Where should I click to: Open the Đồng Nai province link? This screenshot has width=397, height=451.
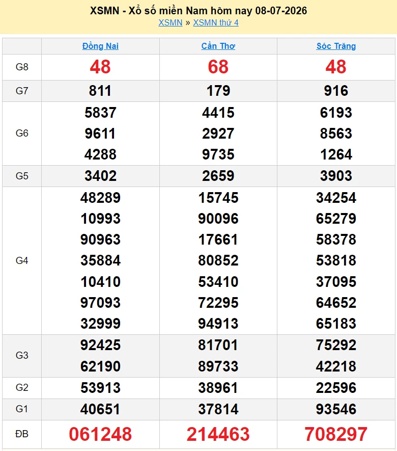point(100,46)
